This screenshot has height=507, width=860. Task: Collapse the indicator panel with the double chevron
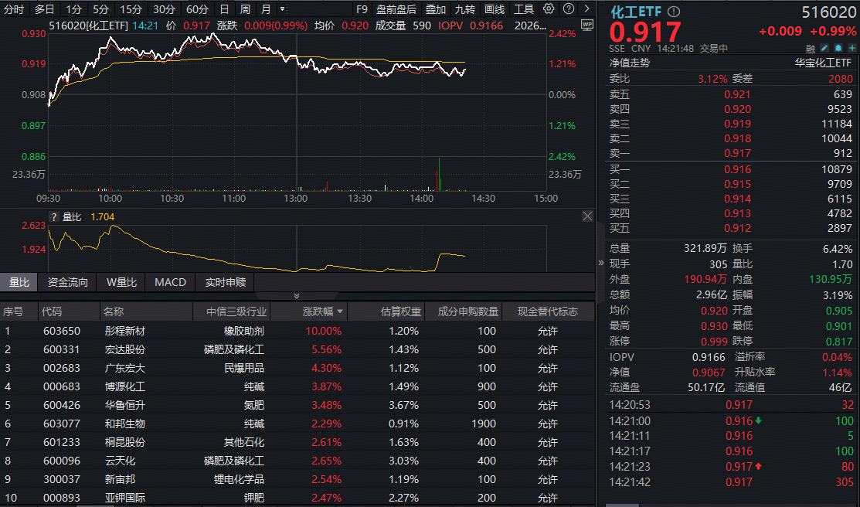point(296,295)
